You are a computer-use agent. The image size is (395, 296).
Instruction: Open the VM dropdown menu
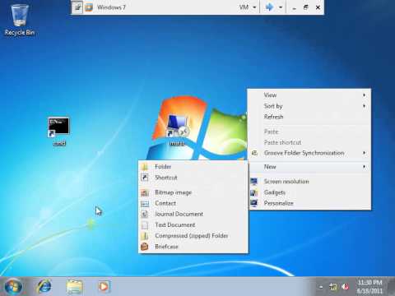(248, 7)
